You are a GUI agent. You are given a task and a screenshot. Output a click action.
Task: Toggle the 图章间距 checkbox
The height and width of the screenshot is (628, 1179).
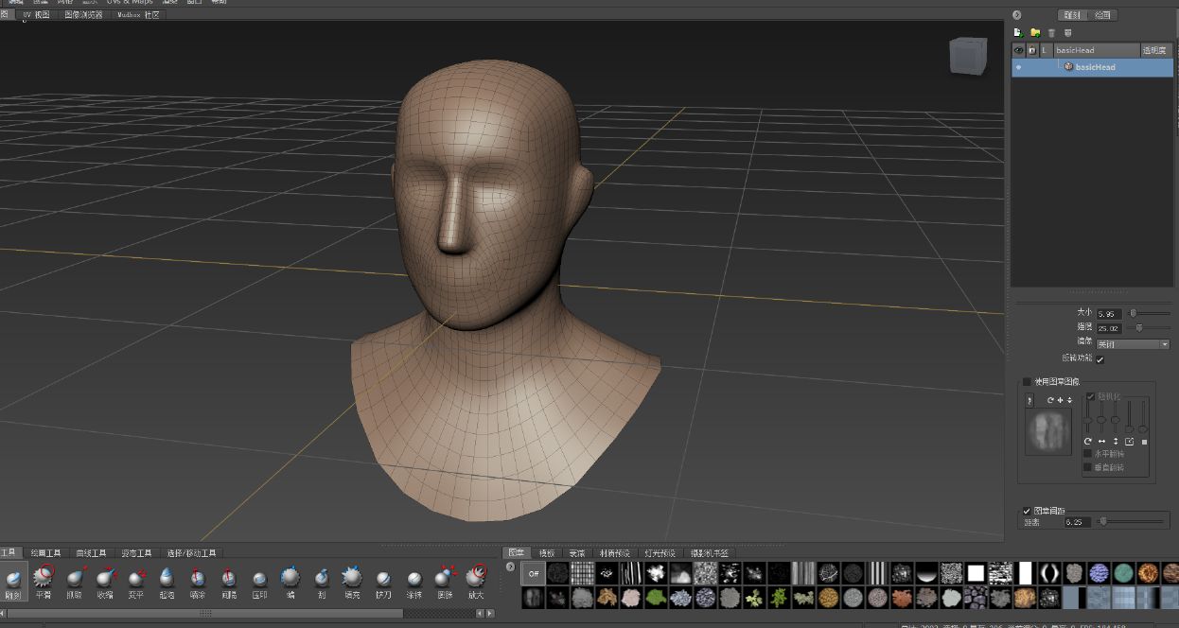pyautogui.click(x=1027, y=511)
